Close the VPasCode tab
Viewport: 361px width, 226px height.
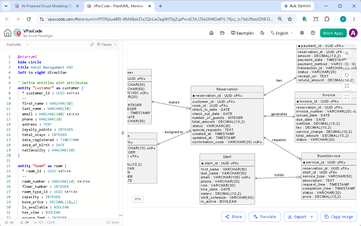(150, 6)
